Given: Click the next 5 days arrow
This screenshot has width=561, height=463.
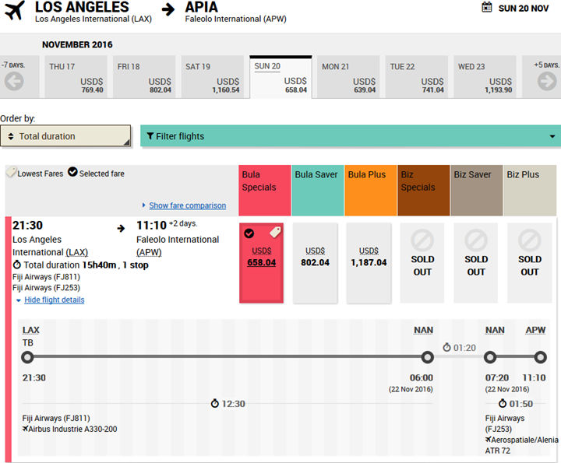Looking at the screenshot, I should coord(547,80).
